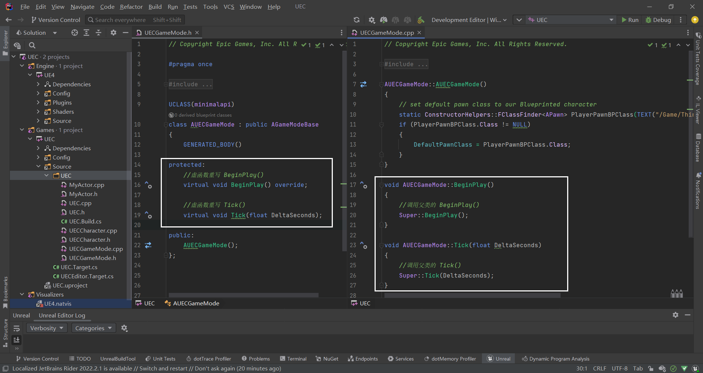Open Unreal log filter settings gear
703x373 pixels.
[x=124, y=328]
